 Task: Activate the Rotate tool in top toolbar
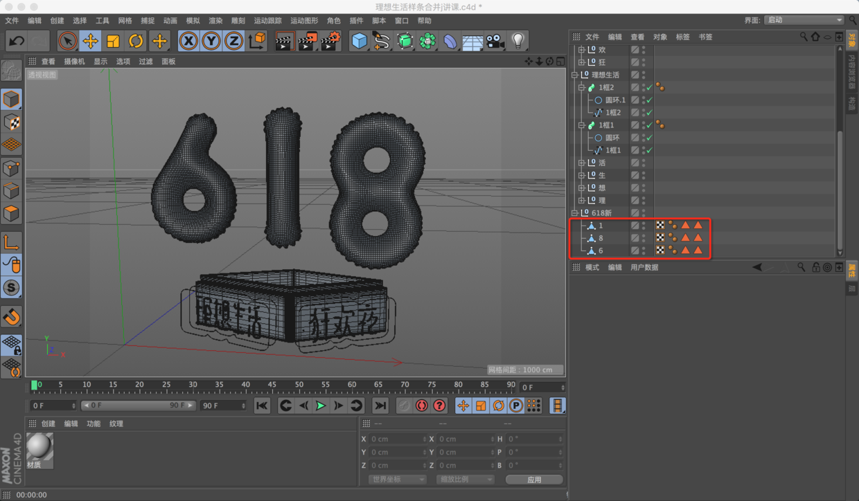[x=136, y=41]
